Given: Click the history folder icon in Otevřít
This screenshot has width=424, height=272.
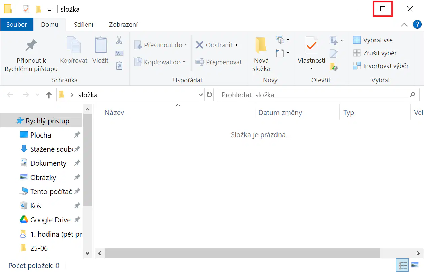Looking at the screenshot, I should [x=333, y=66].
